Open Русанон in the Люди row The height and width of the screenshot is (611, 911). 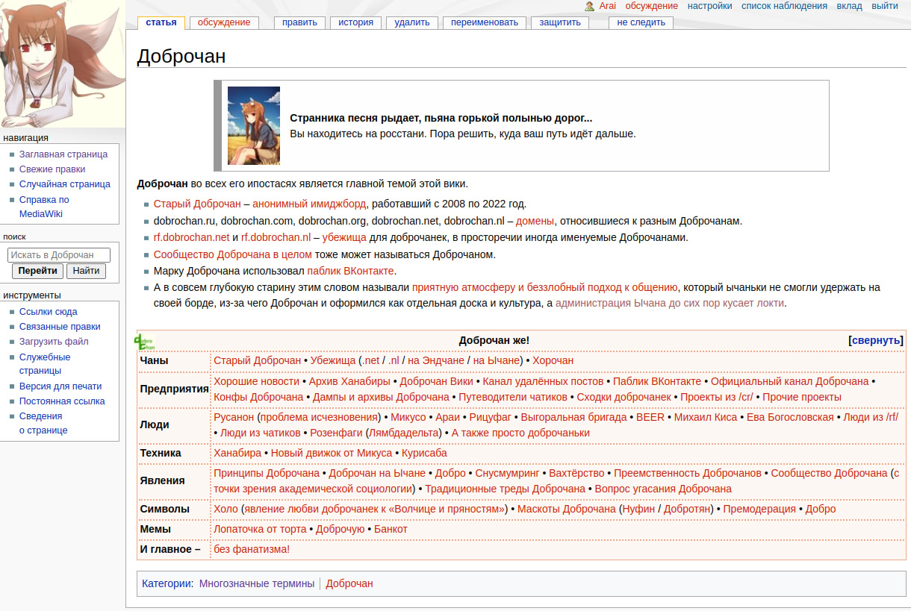click(x=234, y=417)
